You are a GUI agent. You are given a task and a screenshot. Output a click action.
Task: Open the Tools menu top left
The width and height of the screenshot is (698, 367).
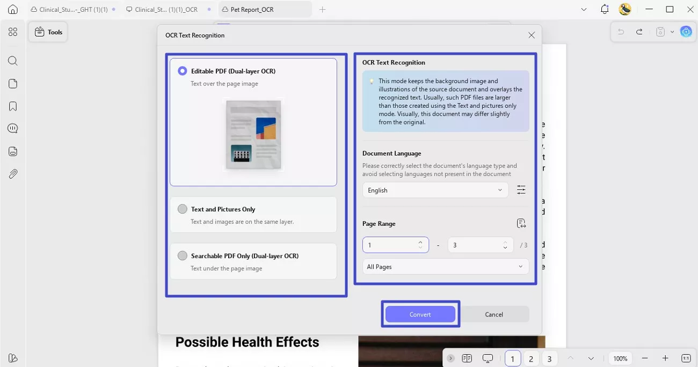pos(48,32)
